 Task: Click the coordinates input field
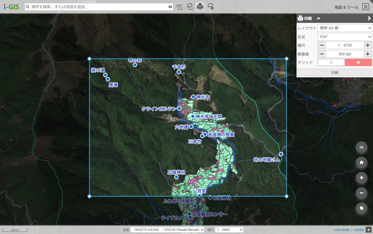[146, 230]
